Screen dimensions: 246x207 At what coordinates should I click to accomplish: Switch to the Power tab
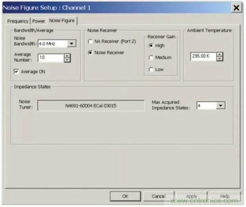tap(39, 21)
